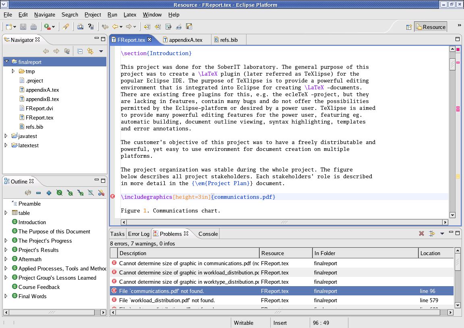Open the Latex menu
The height and width of the screenshot is (328, 464).
click(130, 14)
